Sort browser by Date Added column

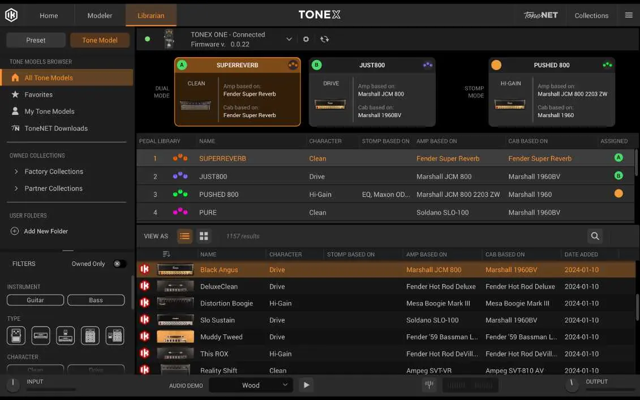581,254
